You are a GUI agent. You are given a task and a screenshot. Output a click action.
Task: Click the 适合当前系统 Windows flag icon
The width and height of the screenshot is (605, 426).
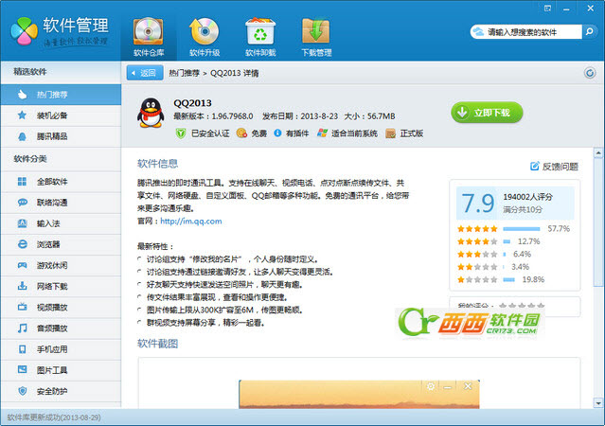(322, 133)
